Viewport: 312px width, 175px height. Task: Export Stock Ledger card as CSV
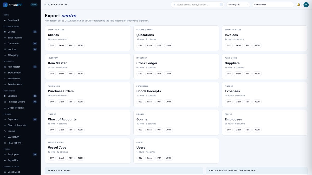(140, 74)
